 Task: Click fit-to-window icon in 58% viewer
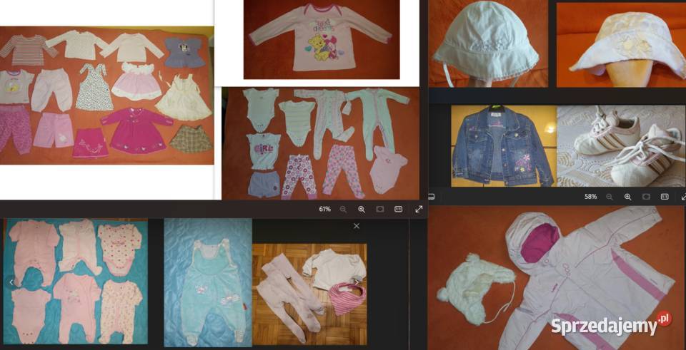646,196
